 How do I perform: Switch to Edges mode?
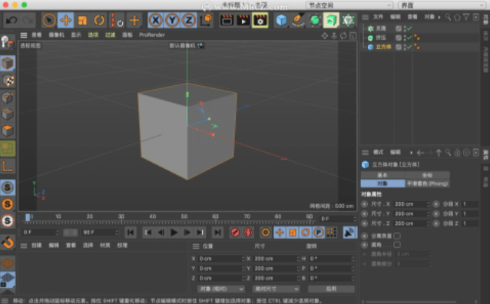[8, 114]
